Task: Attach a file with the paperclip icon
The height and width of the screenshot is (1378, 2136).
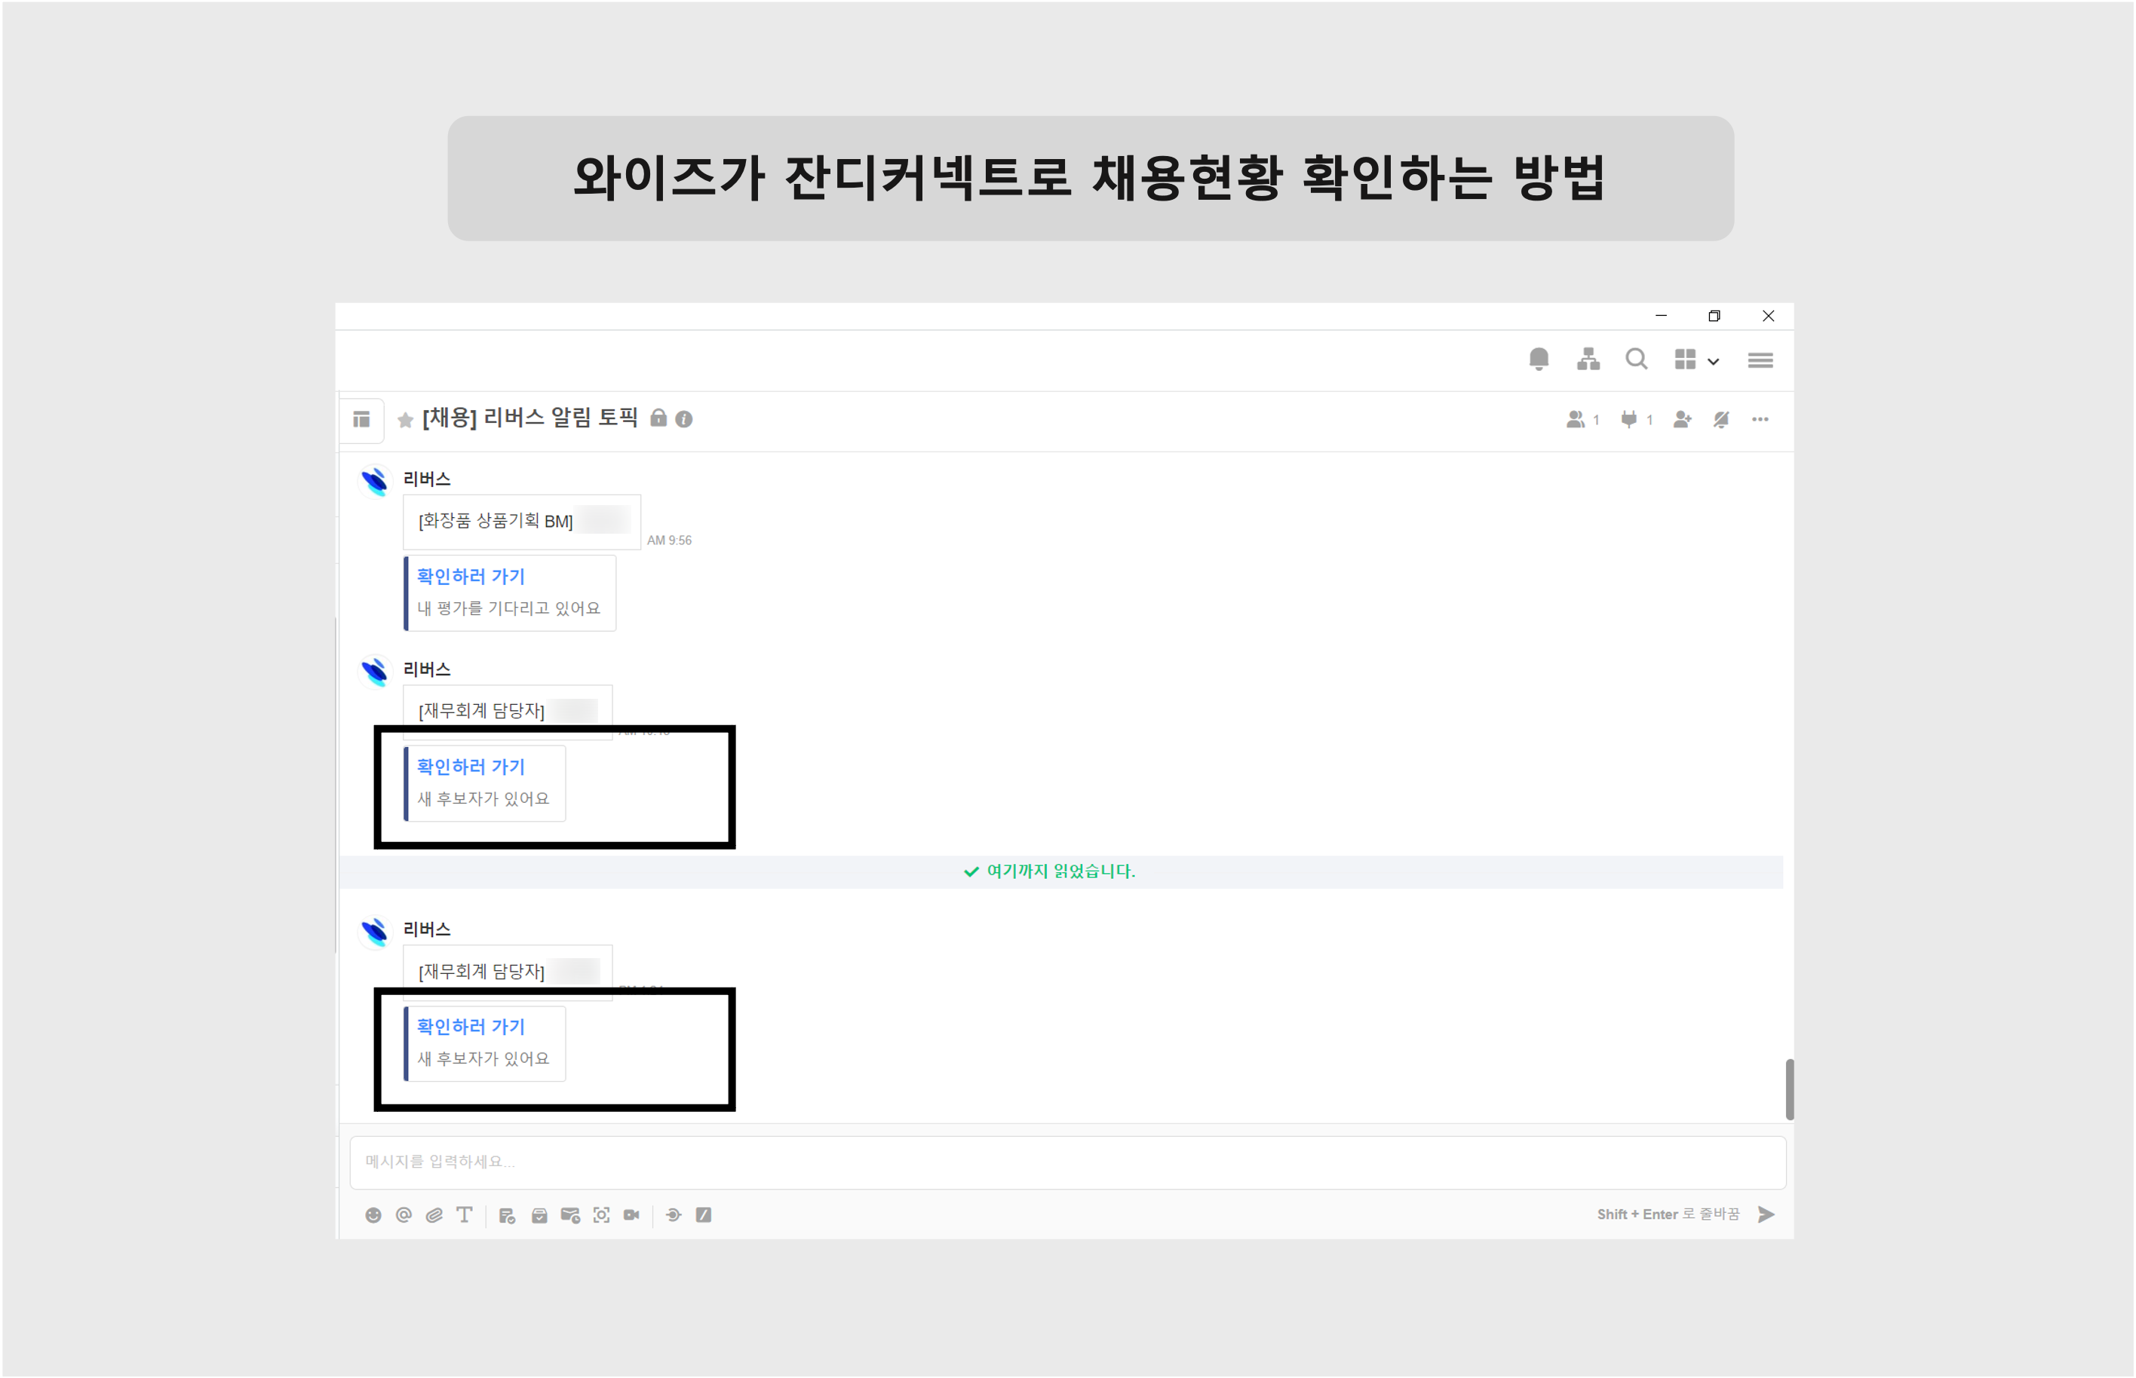Action: pyautogui.click(x=435, y=1215)
